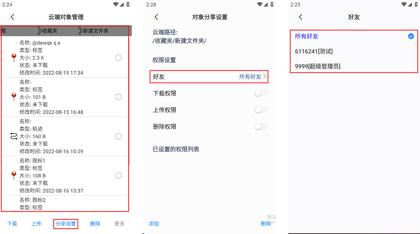Tap the red pin icon of 图标1
Image resolution: width=420 pixels, height=234 pixels.
click(x=14, y=176)
